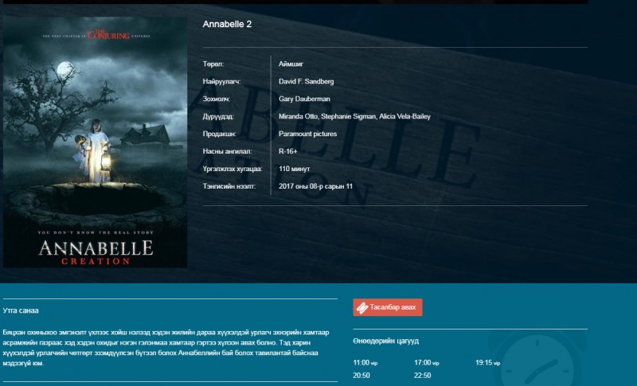637x386 pixels.
Task: Click the Paramount pictures production text
Action: click(x=307, y=134)
